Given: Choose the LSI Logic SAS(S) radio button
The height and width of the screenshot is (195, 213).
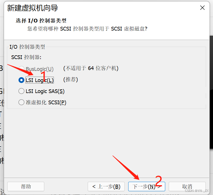Looking at the screenshot, I should (x=21, y=91).
